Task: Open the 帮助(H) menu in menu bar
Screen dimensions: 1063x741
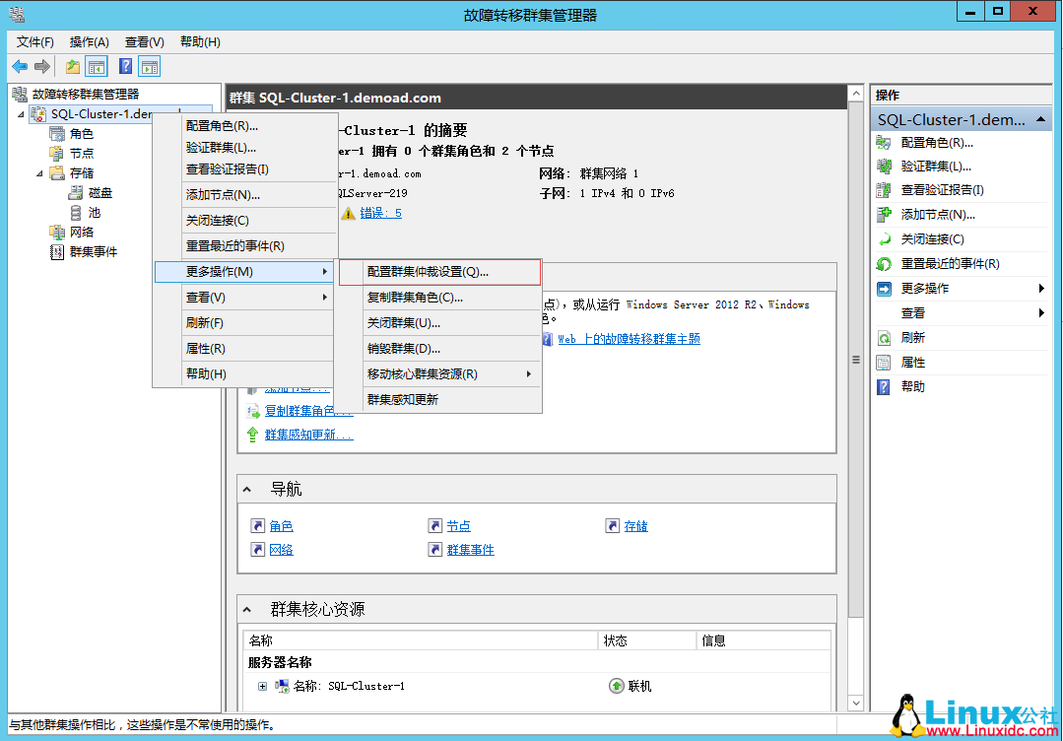Action: point(200,42)
